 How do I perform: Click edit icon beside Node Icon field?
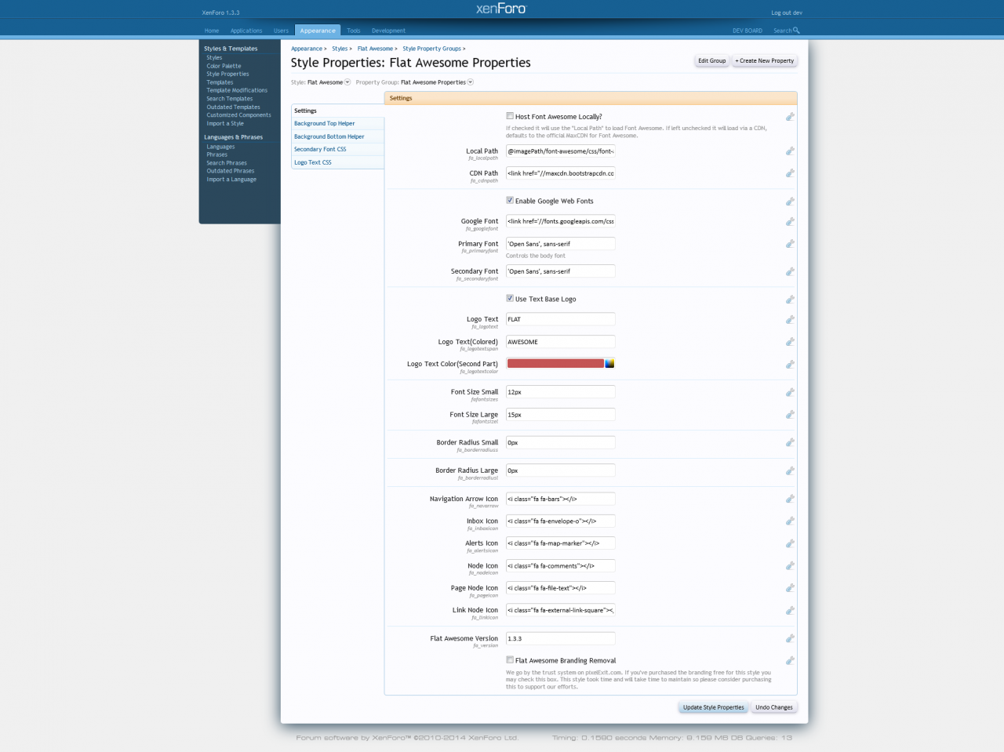coord(790,566)
